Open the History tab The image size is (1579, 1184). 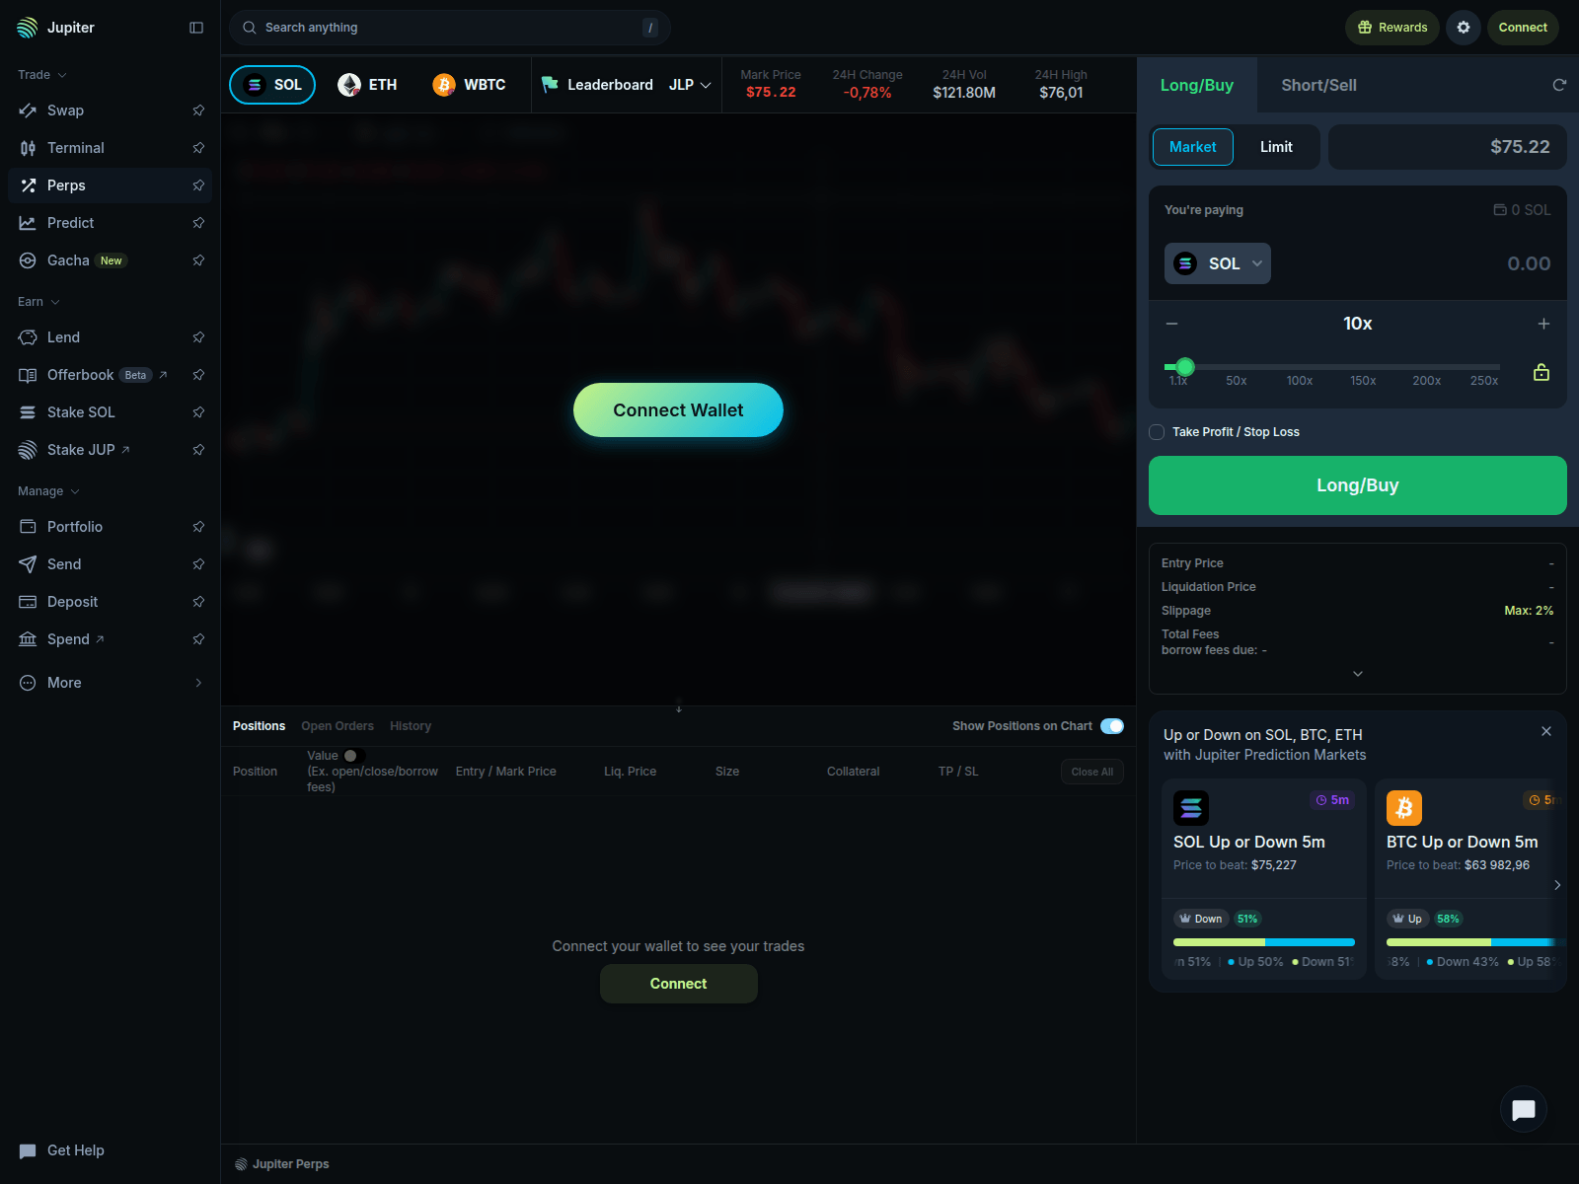pos(411,726)
